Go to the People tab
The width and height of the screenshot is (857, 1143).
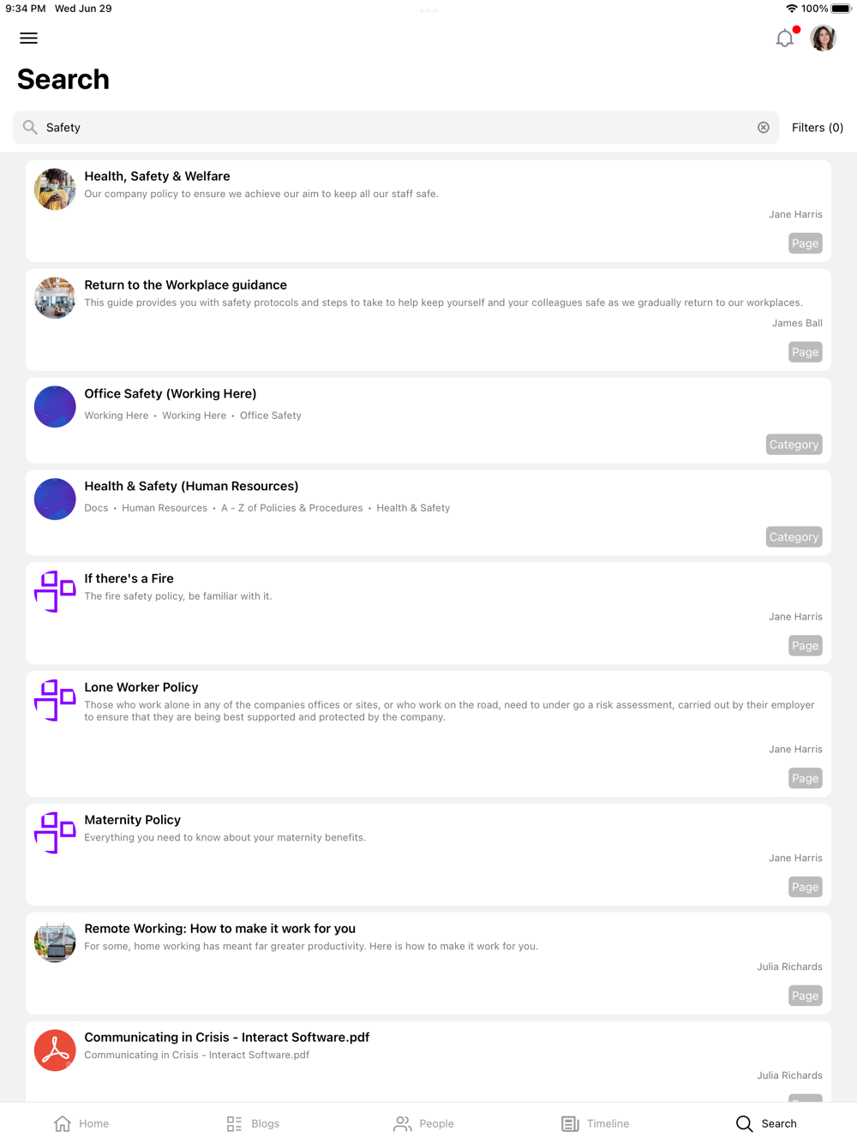tap(424, 1123)
